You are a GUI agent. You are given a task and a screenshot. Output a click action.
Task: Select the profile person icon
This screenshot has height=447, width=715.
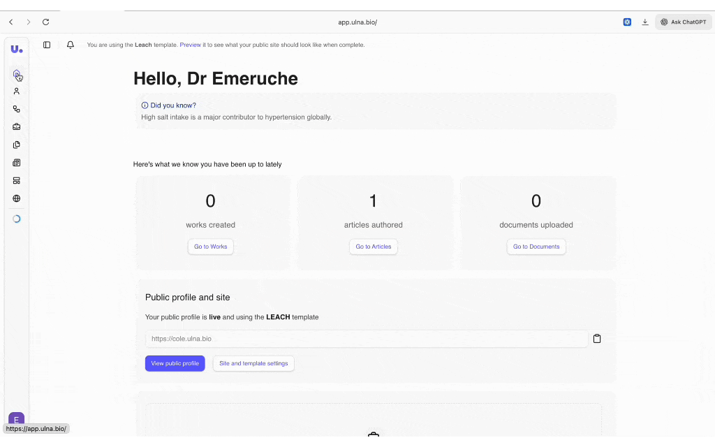tap(16, 91)
